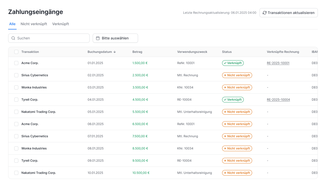Viewport: 326px width, 183px height.
Task: Toggle the select-all checkbox in table header
Action: pyautogui.click(x=16, y=52)
